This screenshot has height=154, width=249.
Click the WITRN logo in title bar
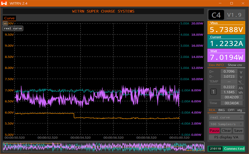(x=4, y=3)
